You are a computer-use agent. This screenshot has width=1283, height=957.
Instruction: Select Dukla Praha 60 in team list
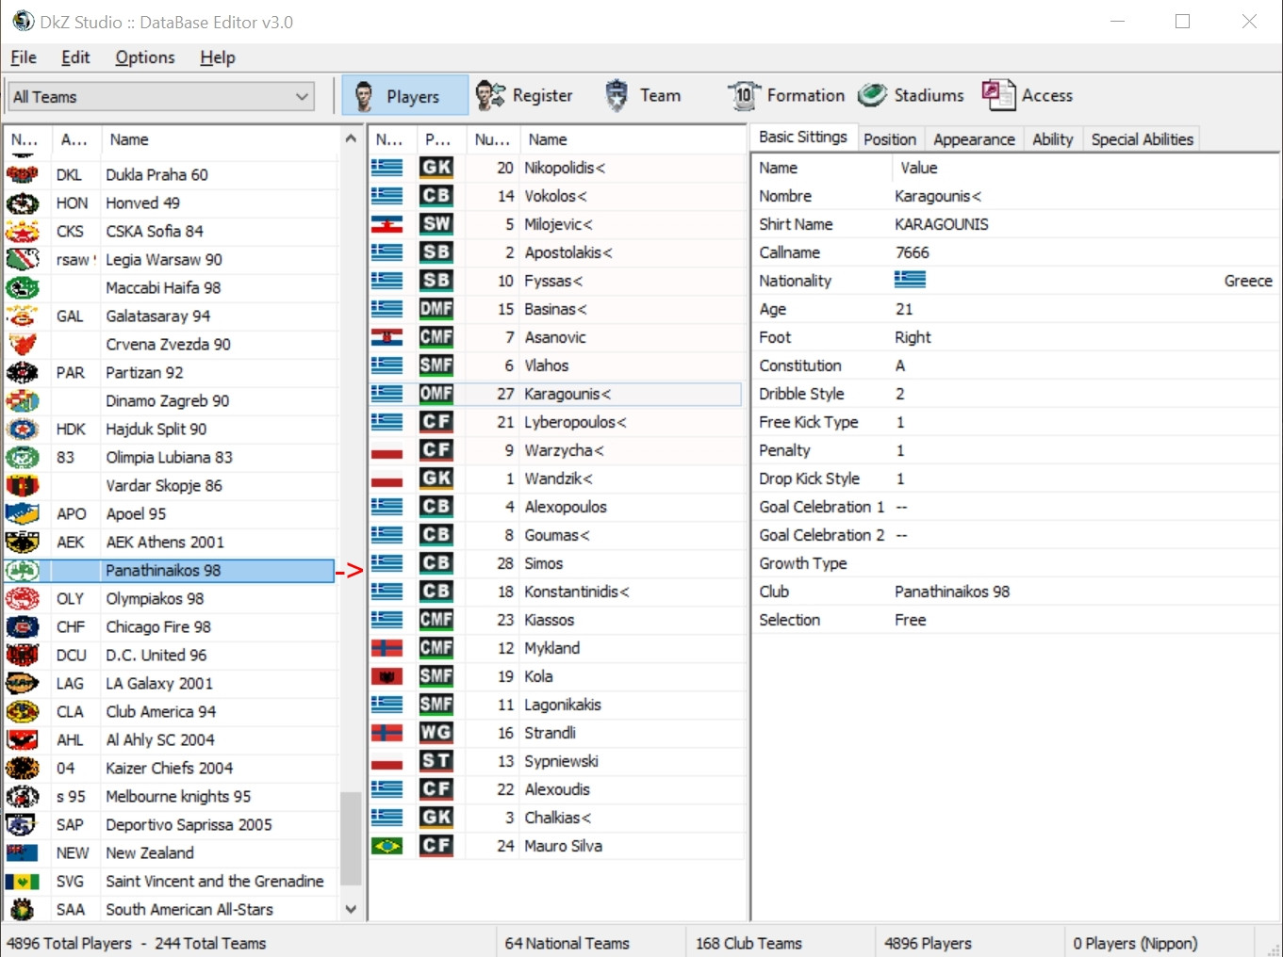point(171,175)
